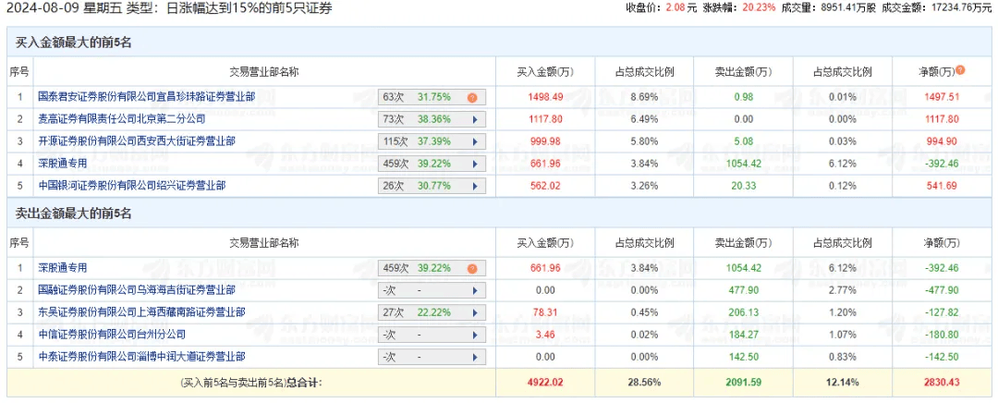The width and height of the screenshot is (998, 403).
Task: Select the 2.77% share cell
Action: tap(843, 289)
